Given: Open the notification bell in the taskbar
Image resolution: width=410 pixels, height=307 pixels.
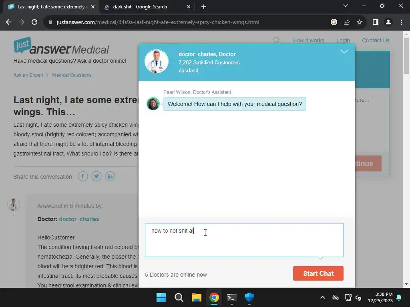Looking at the screenshot, I should [x=399, y=297].
